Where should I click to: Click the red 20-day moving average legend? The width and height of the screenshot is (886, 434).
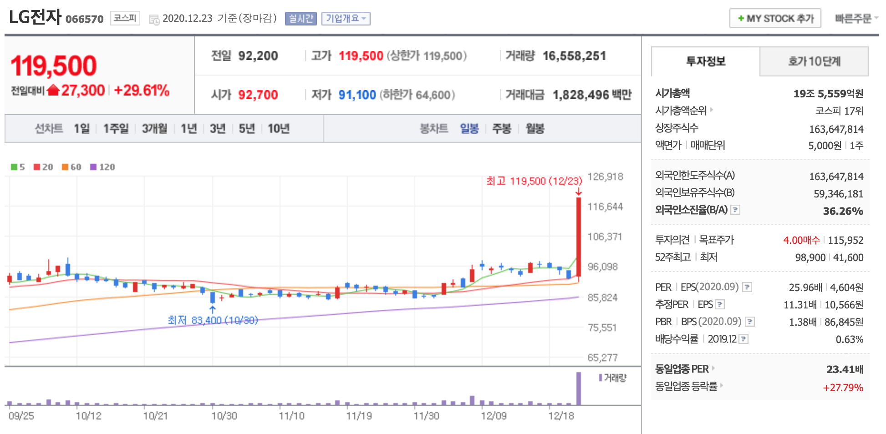[x=43, y=167]
